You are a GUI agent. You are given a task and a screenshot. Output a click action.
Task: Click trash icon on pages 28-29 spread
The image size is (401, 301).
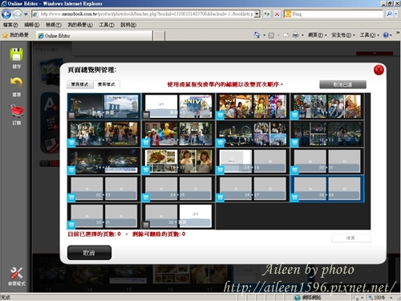click(x=294, y=197)
